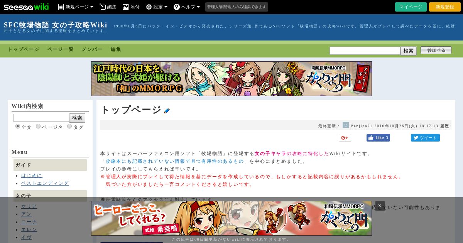463x243 pixels.
Task: Open the イヴ sidebar link
Action: coord(27,237)
